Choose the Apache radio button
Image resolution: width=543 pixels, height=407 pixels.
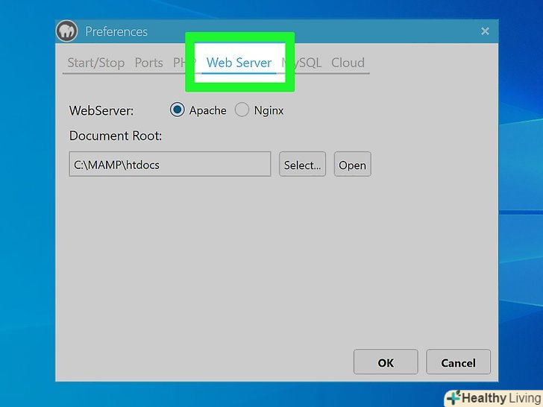pyautogui.click(x=177, y=110)
